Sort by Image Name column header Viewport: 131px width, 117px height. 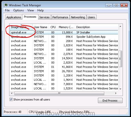(x=21, y=27)
